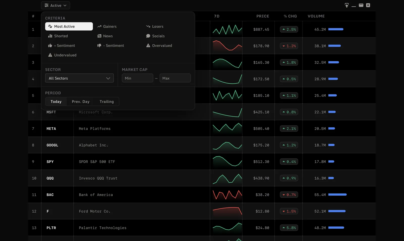Click the SPY ticker symbol
The image size is (404, 241).
click(x=50, y=162)
